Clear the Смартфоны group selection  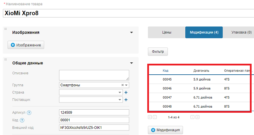[x=123, y=85]
